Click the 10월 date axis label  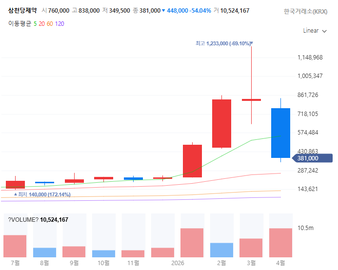coord(104,263)
